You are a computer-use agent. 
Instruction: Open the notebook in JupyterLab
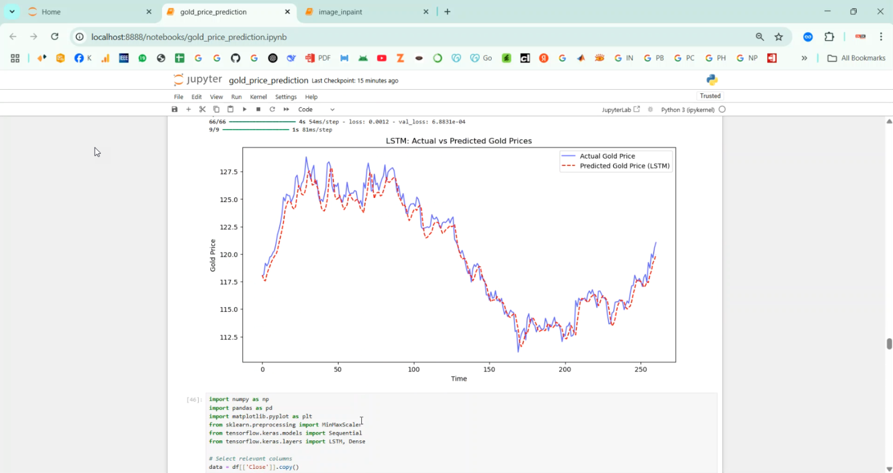tap(620, 109)
